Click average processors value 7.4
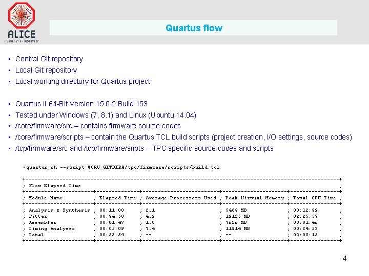 pyautogui.click(x=150, y=228)
